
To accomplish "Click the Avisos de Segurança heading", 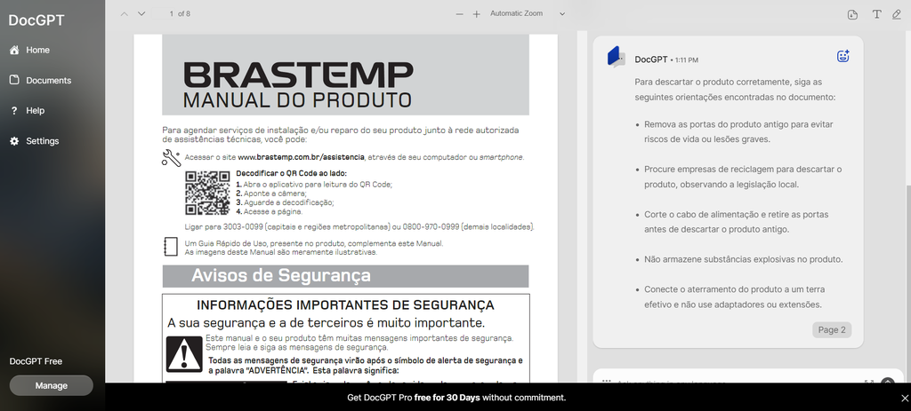I will (281, 275).
